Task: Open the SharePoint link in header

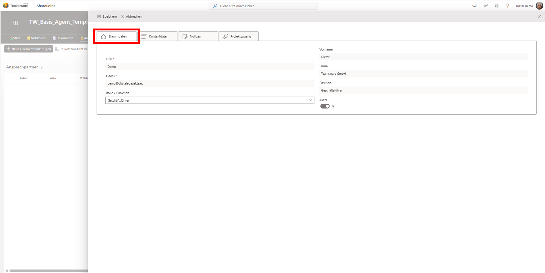Action: click(x=46, y=6)
